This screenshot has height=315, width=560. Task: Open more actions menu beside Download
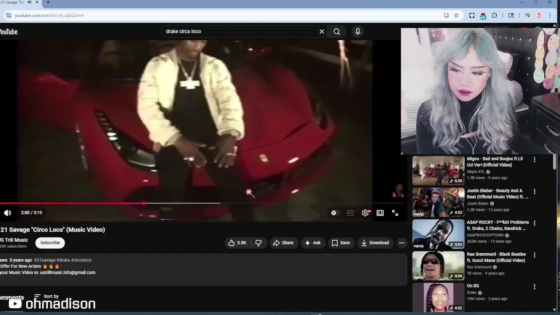(402, 243)
